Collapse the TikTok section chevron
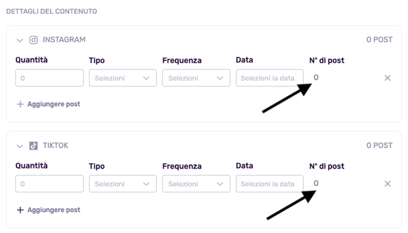The image size is (408, 233). pyautogui.click(x=20, y=146)
